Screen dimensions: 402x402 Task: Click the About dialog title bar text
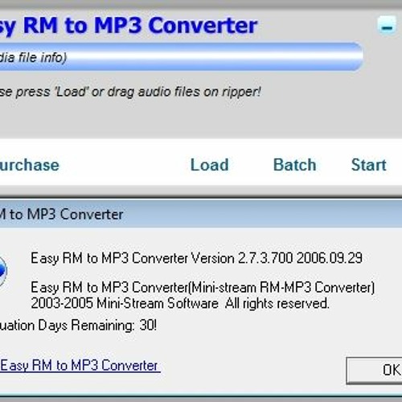(62, 215)
